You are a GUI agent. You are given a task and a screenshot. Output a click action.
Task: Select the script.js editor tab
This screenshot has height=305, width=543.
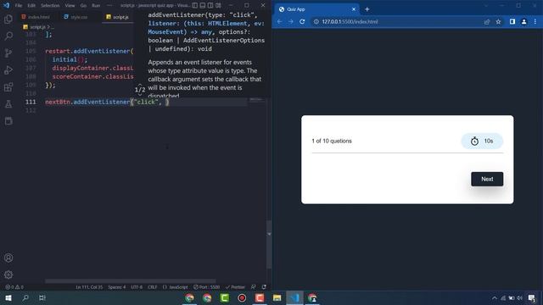point(118,17)
